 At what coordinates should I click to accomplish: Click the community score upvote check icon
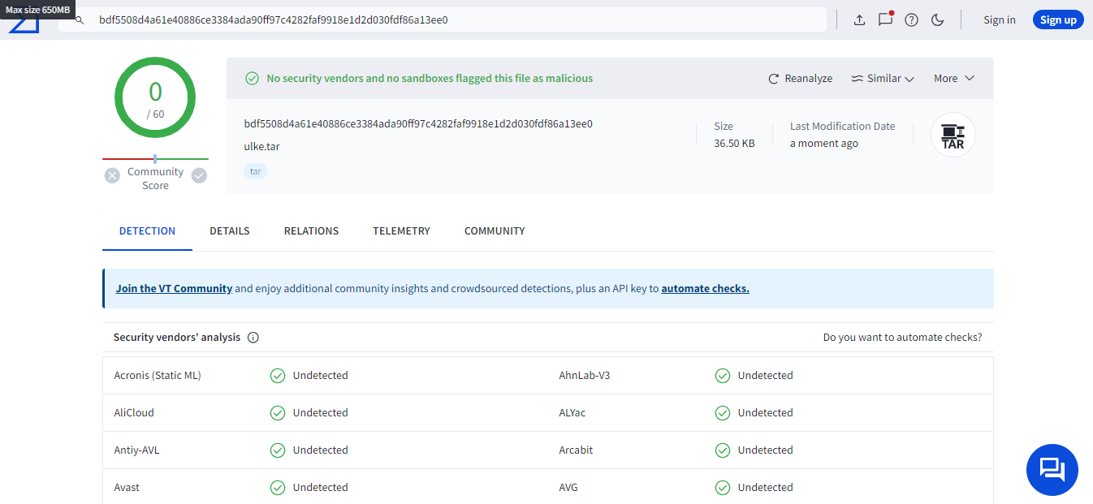click(199, 175)
